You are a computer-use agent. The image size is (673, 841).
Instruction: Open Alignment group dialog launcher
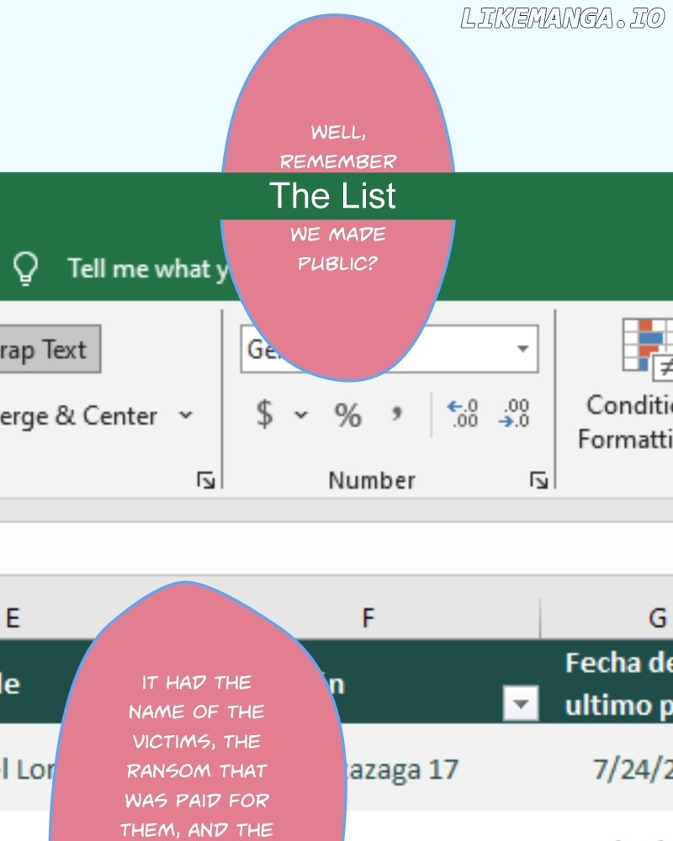(205, 480)
